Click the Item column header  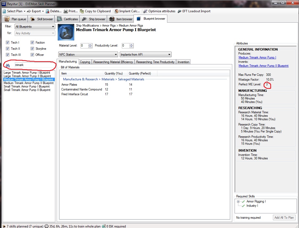click(x=81, y=73)
